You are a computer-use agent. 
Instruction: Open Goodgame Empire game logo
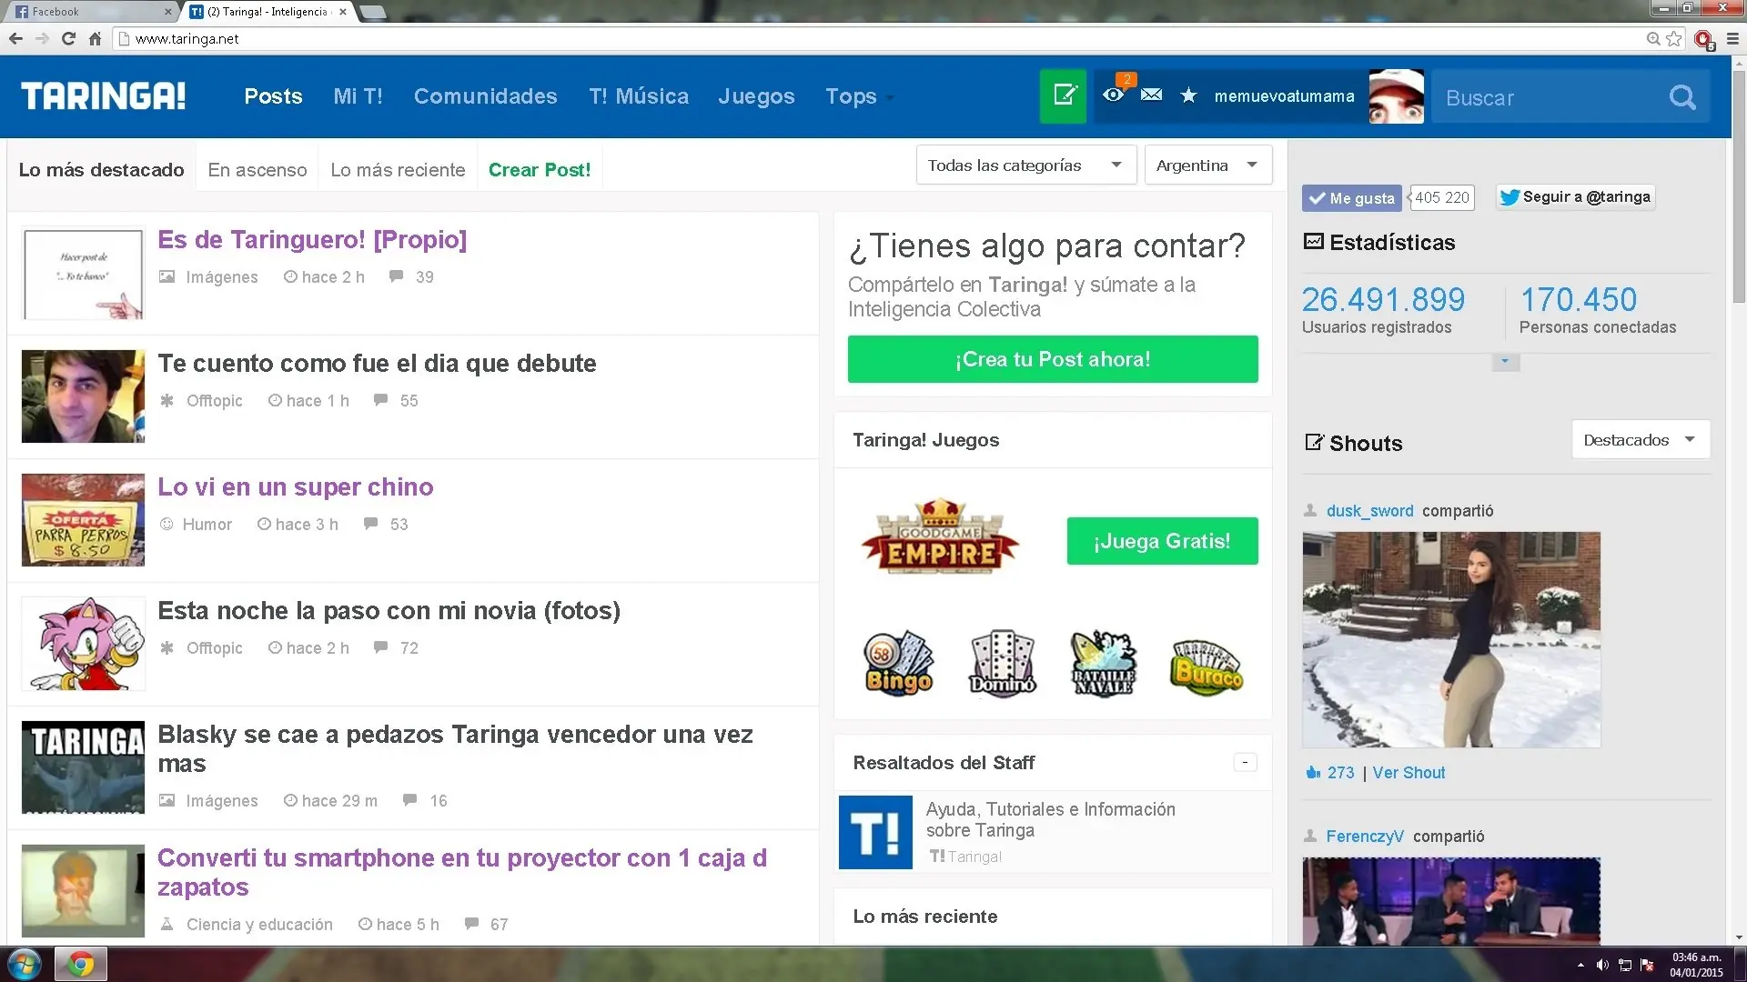point(940,536)
